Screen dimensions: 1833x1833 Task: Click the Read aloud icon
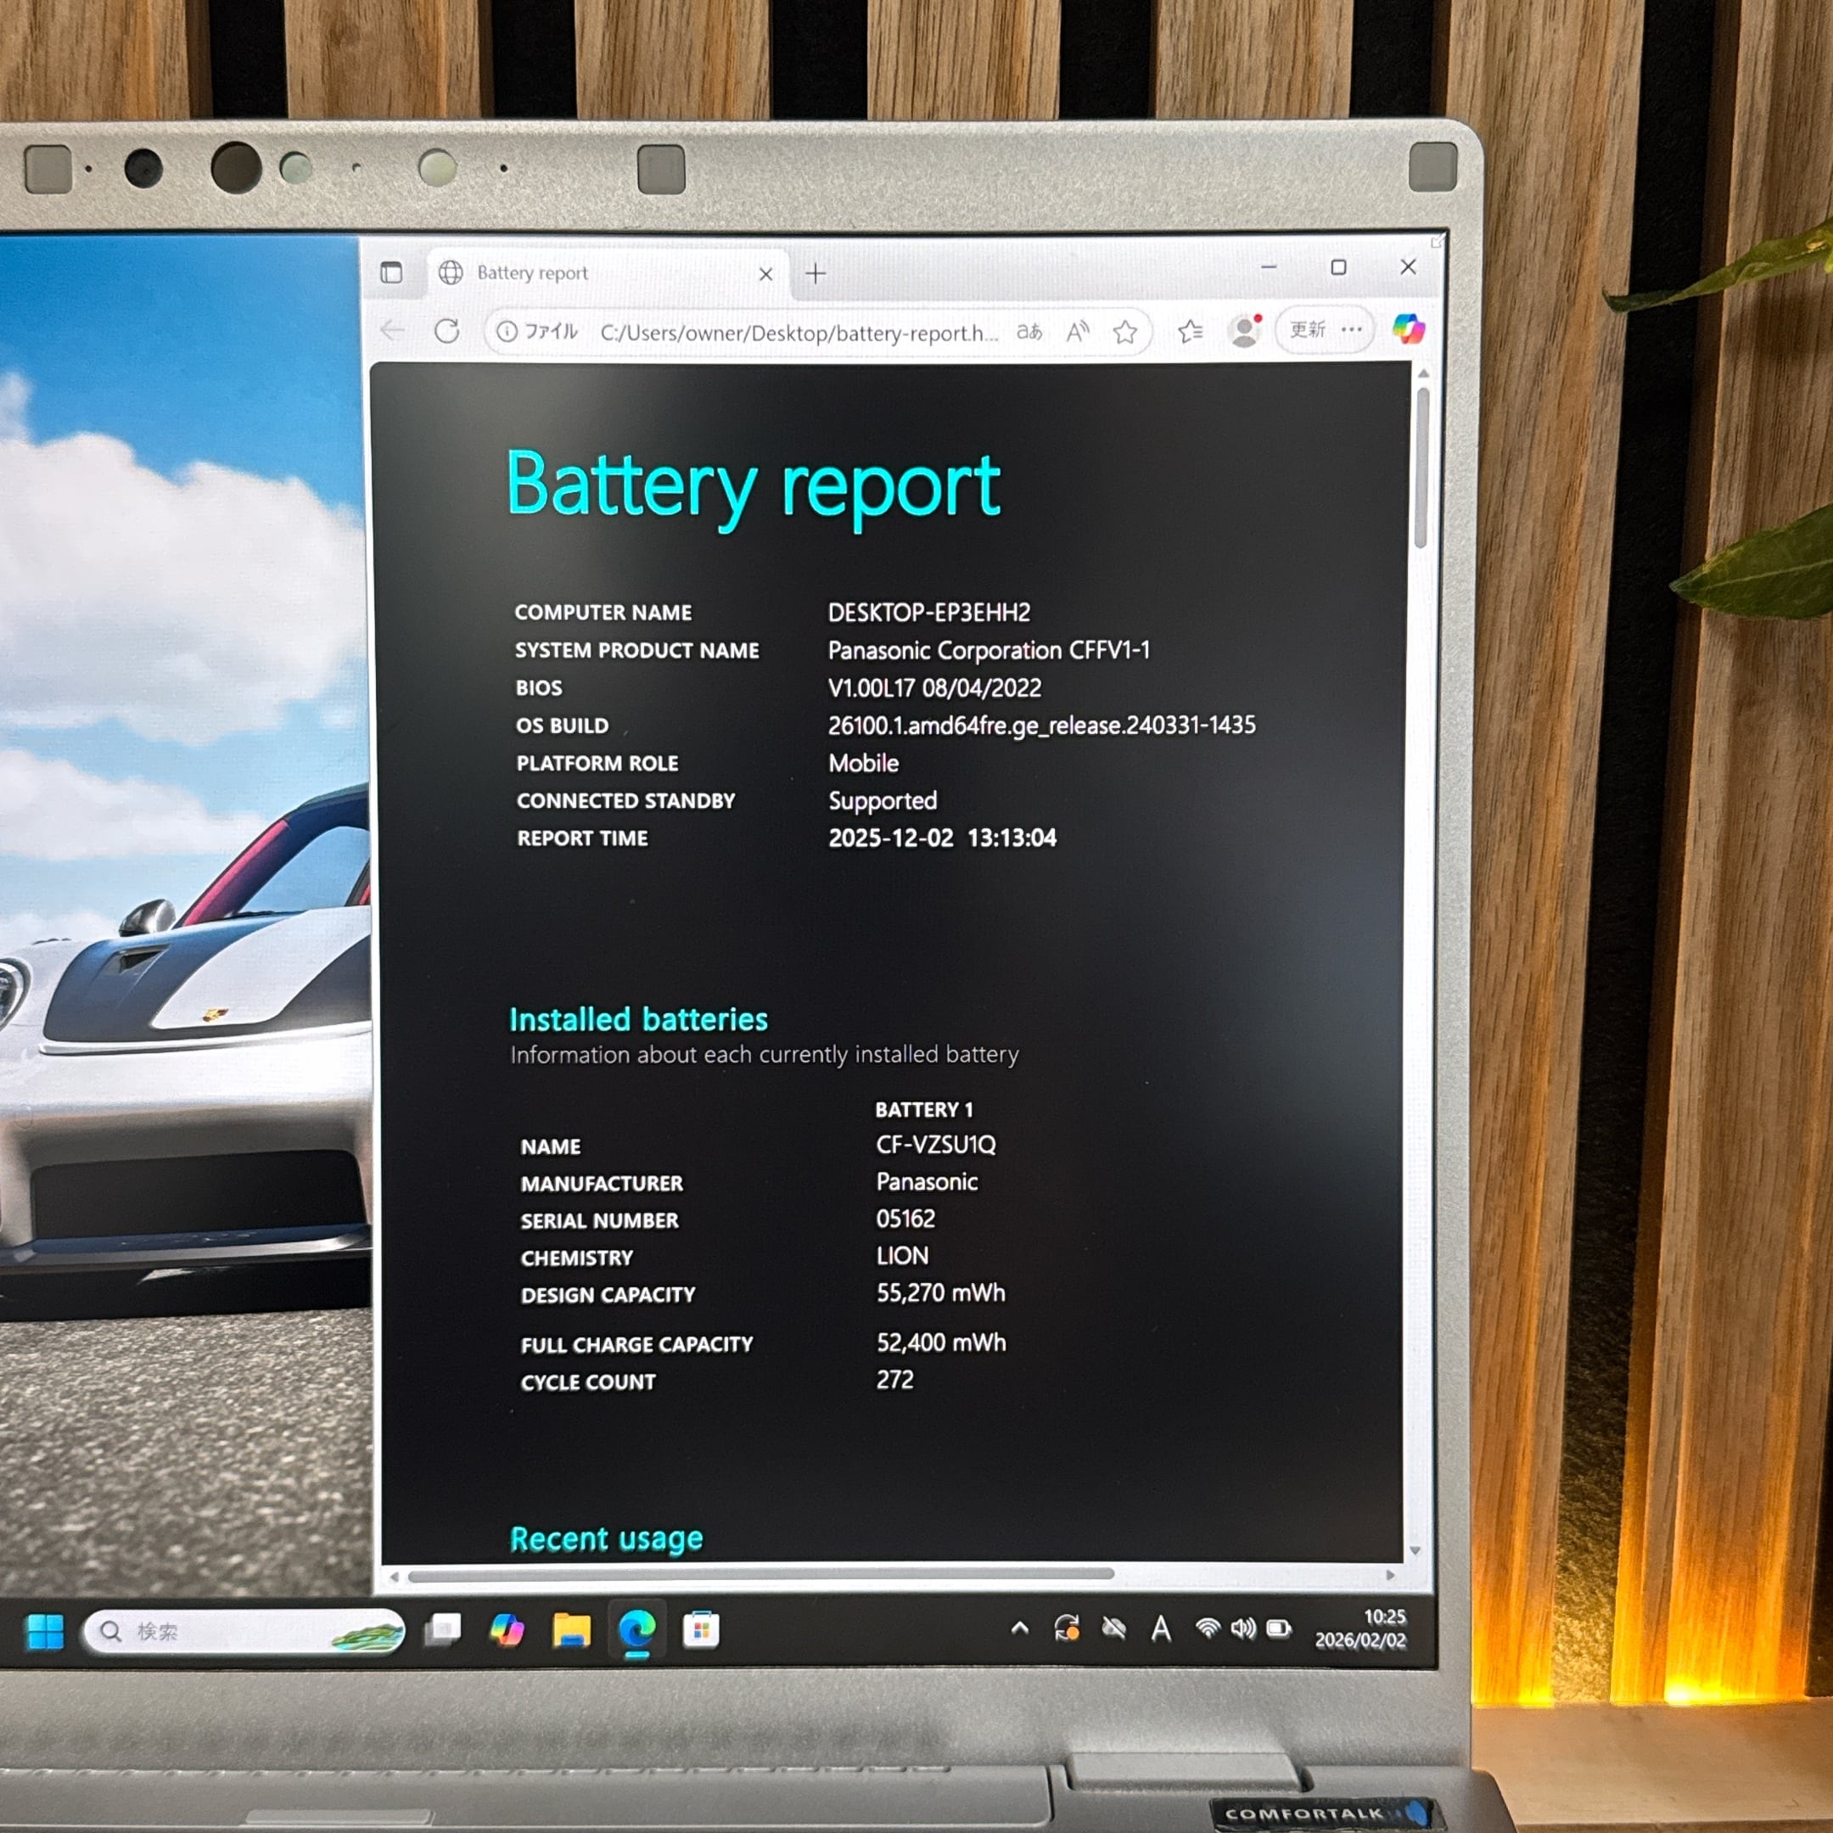click(x=1077, y=331)
